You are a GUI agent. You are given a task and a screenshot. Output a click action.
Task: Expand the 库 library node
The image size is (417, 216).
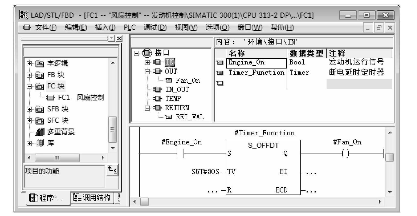30,143
